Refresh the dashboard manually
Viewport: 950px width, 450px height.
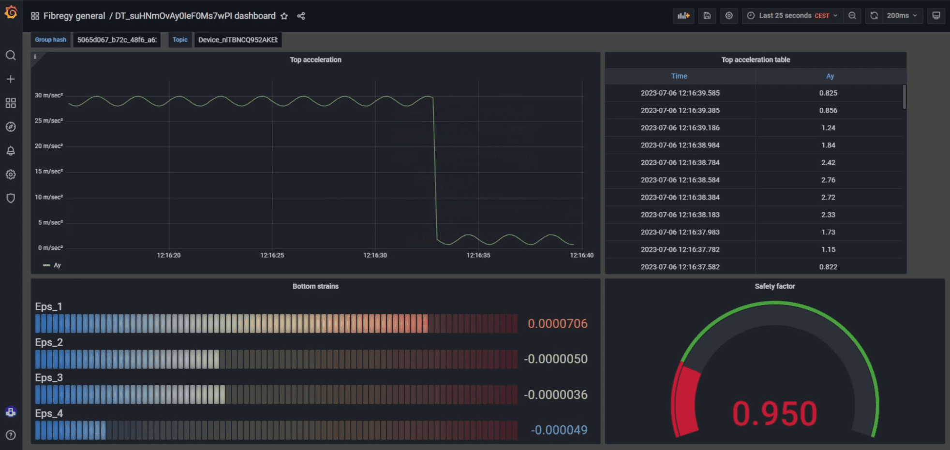pyautogui.click(x=874, y=15)
